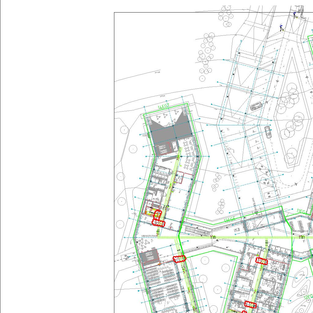Screen dimensions: 313x313
Task: Click the red revision cloud at right corridor top
Action: (x=261, y=261)
